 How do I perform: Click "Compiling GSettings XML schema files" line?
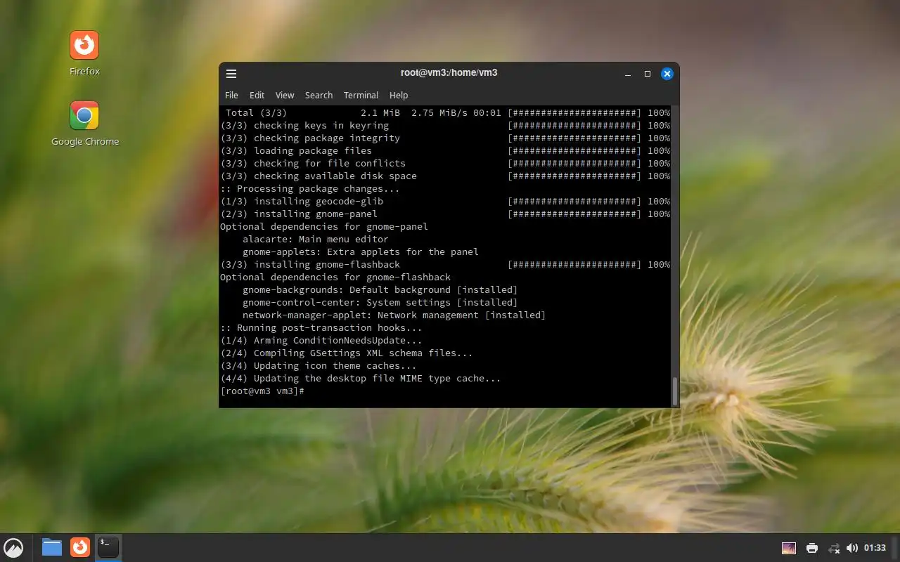(x=347, y=353)
